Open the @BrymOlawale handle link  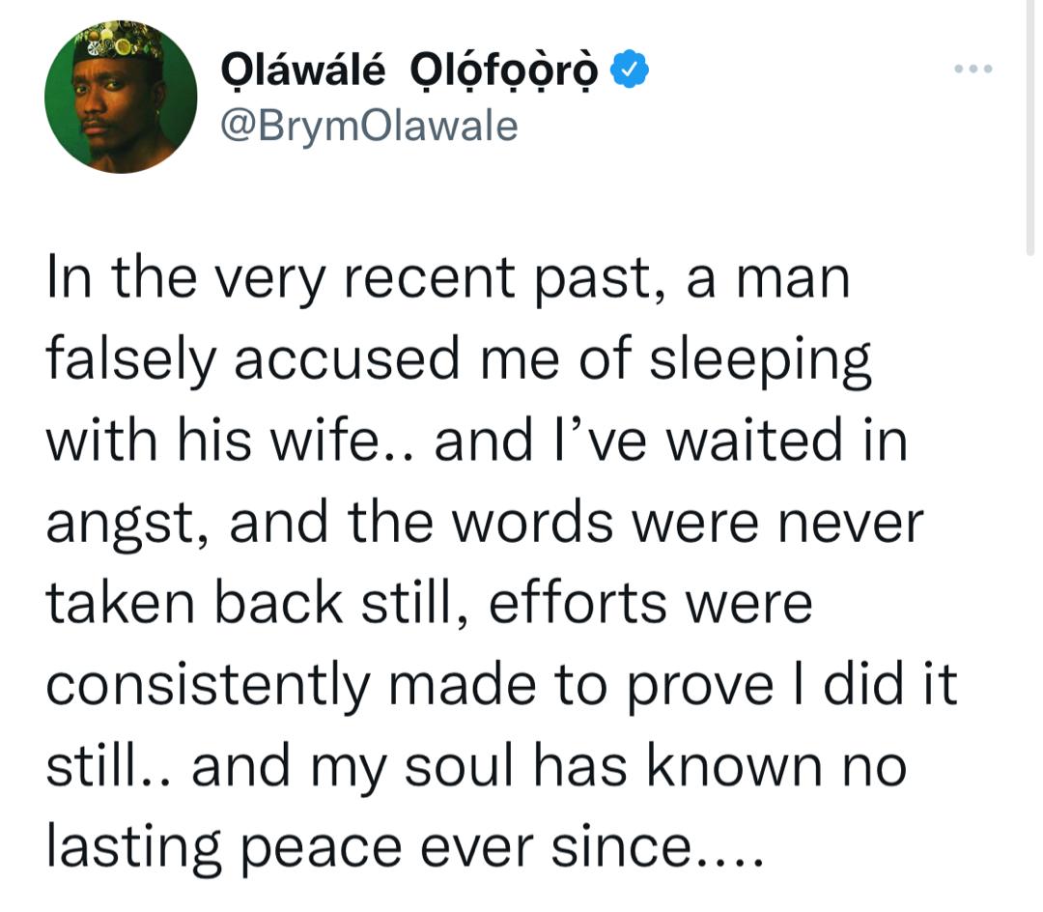coord(369,127)
